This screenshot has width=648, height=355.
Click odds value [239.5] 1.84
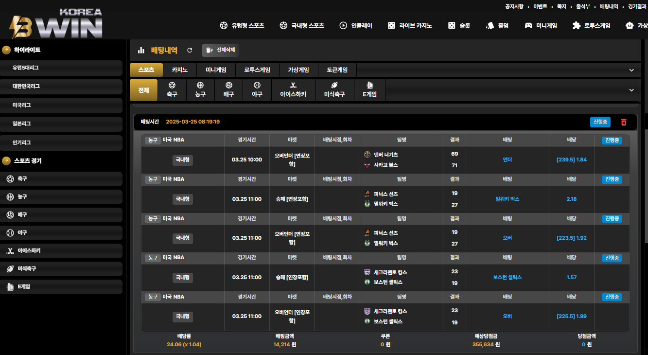(572, 160)
